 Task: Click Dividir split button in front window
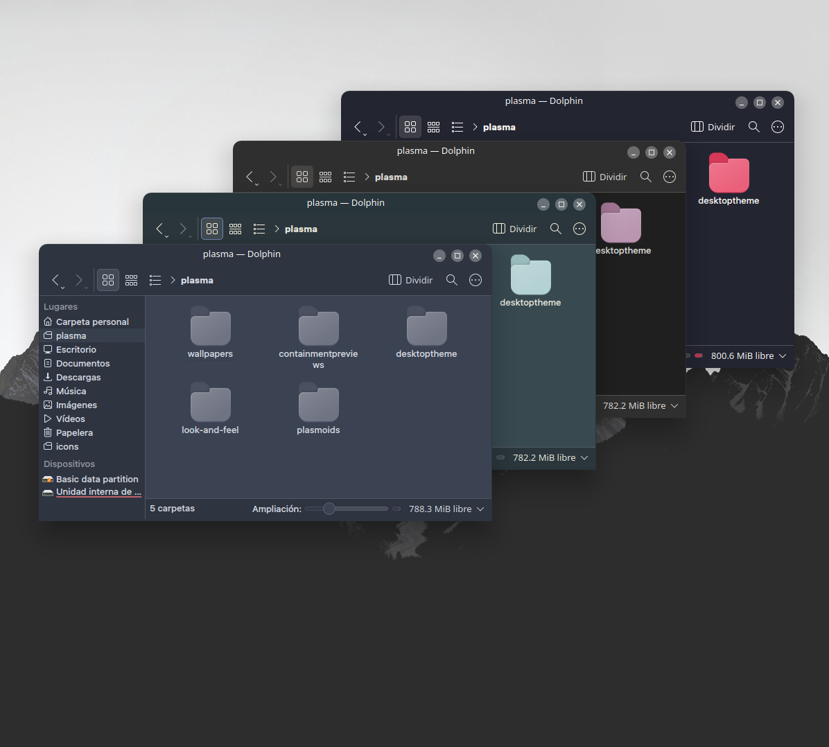pos(411,280)
